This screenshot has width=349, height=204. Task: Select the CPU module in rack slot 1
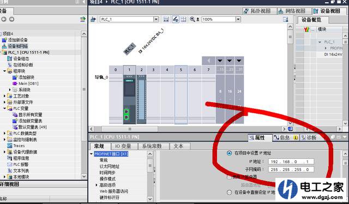click(x=129, y=99)
